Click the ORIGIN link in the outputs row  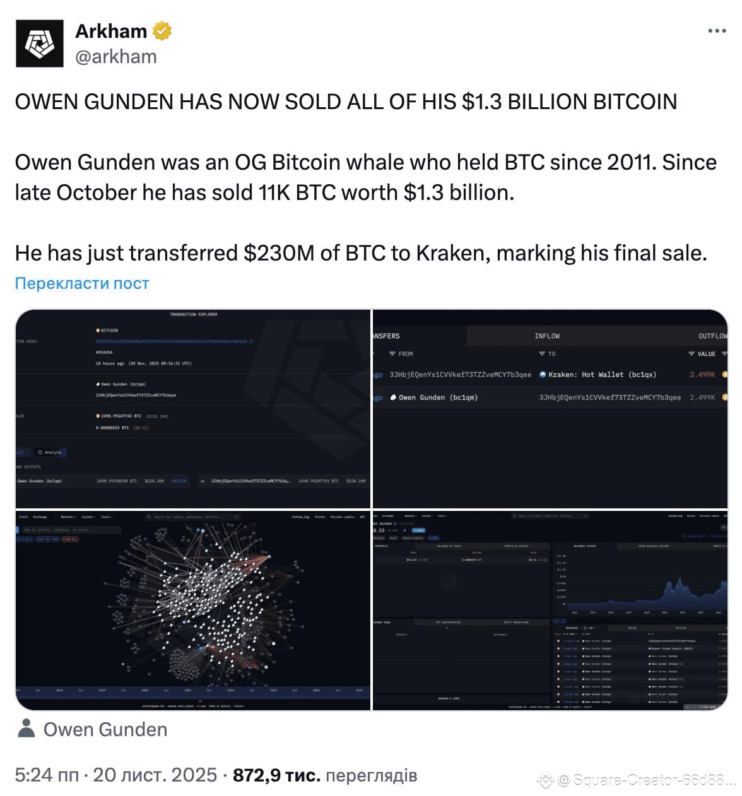(x=179, y=481)
